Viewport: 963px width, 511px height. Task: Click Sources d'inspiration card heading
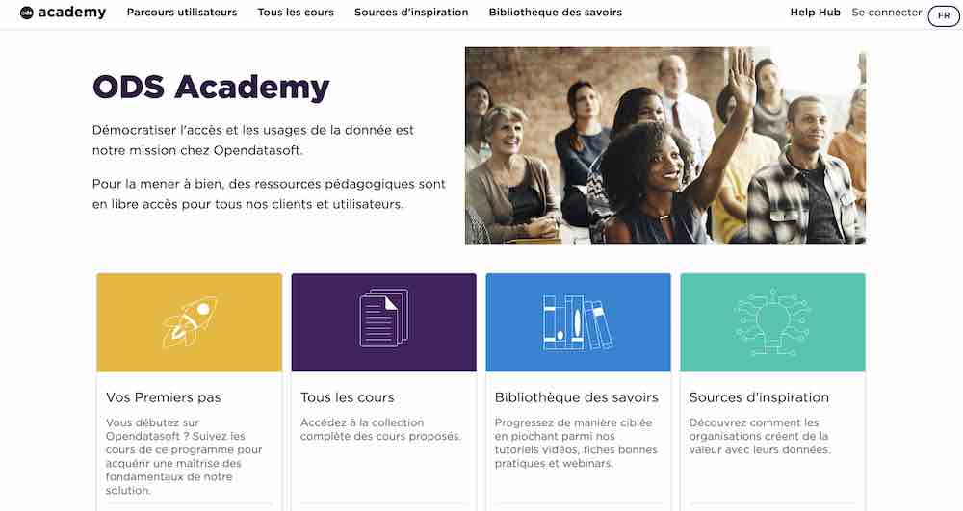pos(759,397)
